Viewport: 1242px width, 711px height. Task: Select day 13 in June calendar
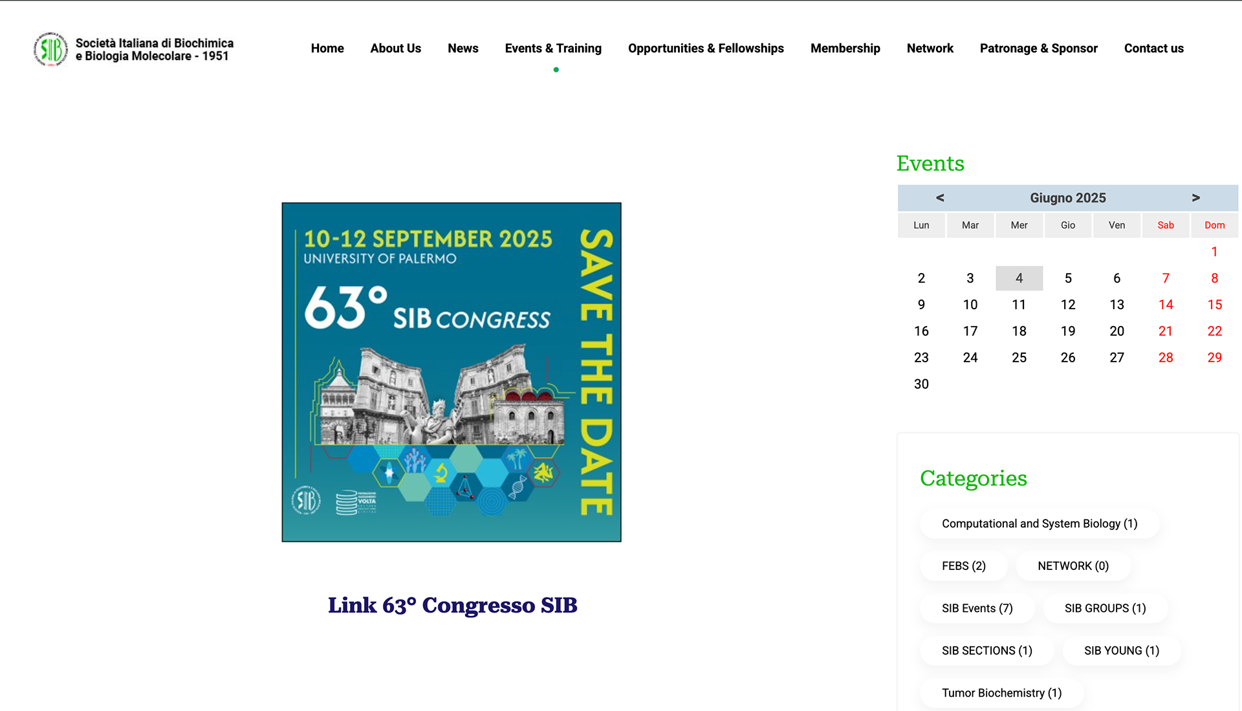pos(1117,305)
